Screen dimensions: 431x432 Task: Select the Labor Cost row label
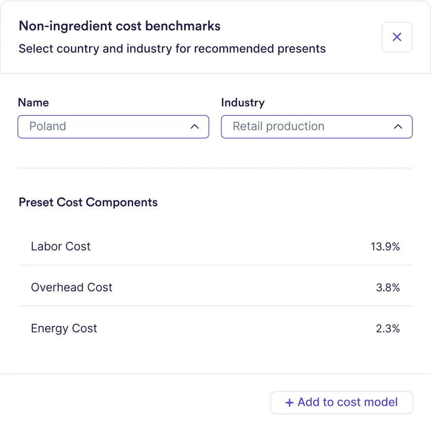[61, 246]
